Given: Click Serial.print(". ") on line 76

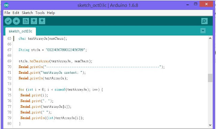Looking at the screenshot, I should [37, 101].
